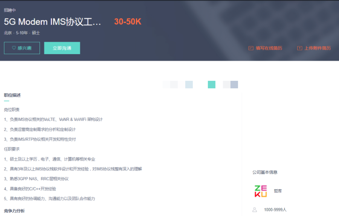The image size is (339, 216).
Task: Click the line 熟悉3GPP NAS、RRC层相关协议
Action: pyautogui.click(x=36, y=179)
